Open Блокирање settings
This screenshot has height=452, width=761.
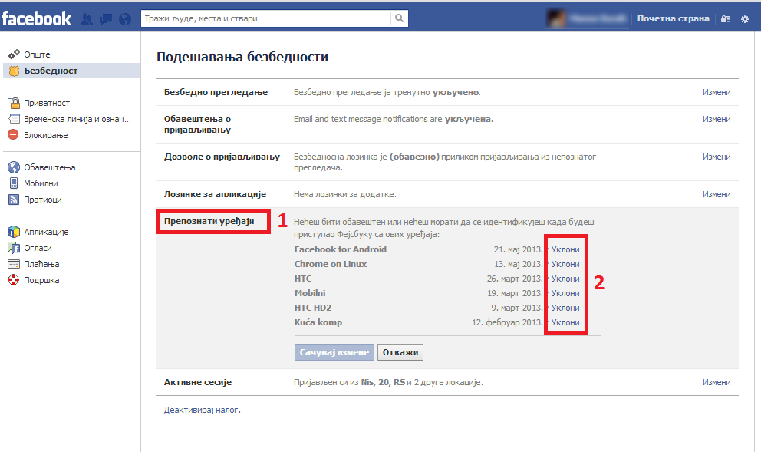[46, 135]
